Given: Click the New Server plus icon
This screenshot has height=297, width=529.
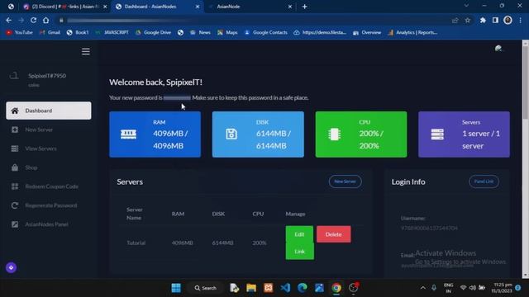Looking at the screenshot, I should click(15, 130).
